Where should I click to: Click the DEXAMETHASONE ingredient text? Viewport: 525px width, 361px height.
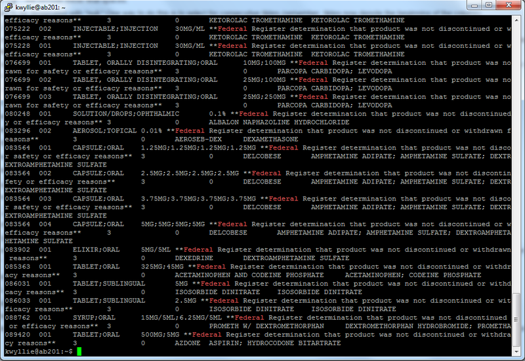click(x=270, y=140)
